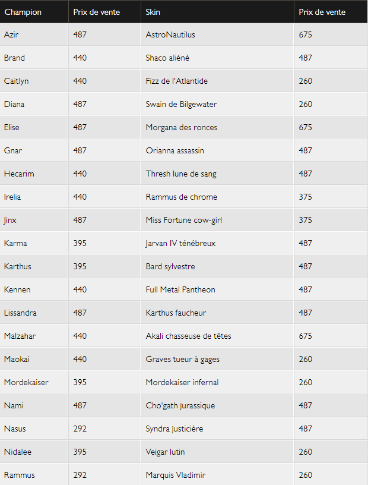This screenshot has width=368, height=485.
Task: Select the Caitlyn row name
Action: (x=17, y=81)
